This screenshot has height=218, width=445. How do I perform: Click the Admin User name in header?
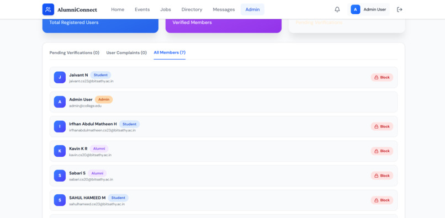coord(375,9)
